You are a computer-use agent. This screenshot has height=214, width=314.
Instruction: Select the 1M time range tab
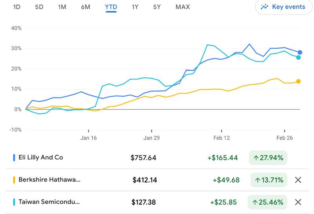(62, 7)
